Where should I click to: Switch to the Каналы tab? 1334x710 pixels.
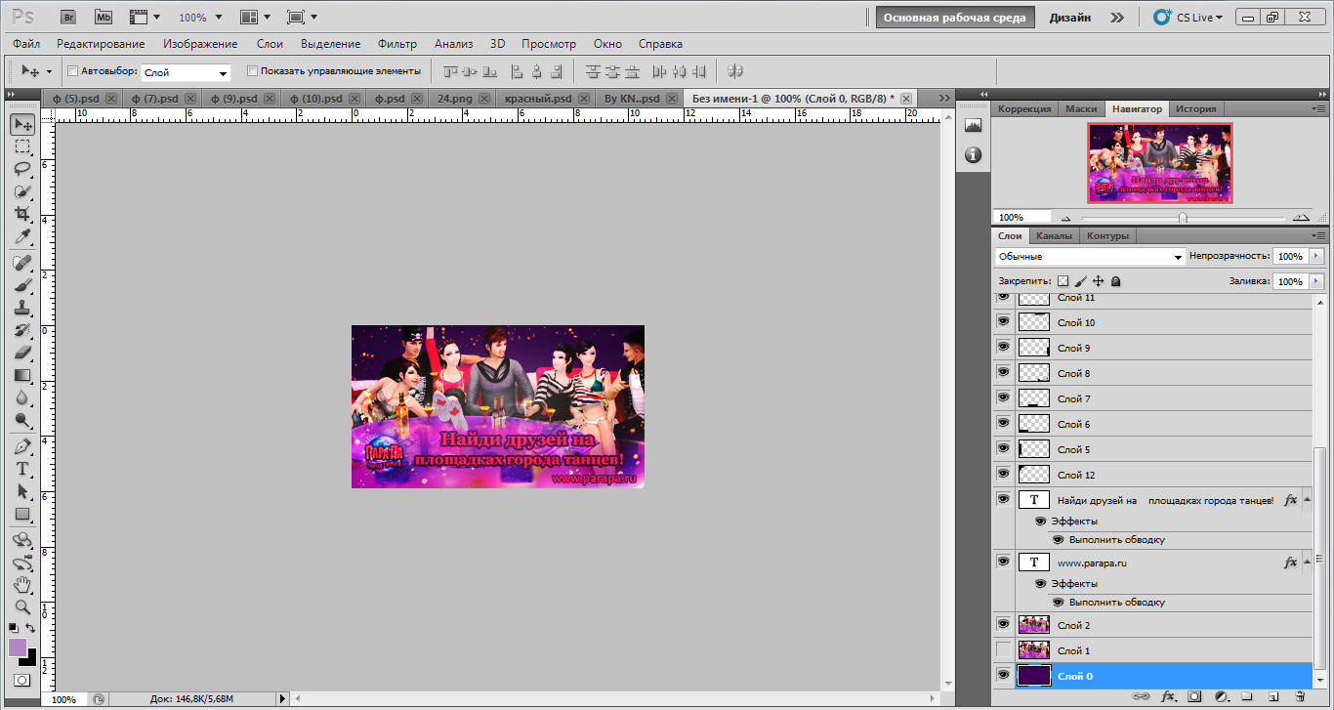point(1054,236)
